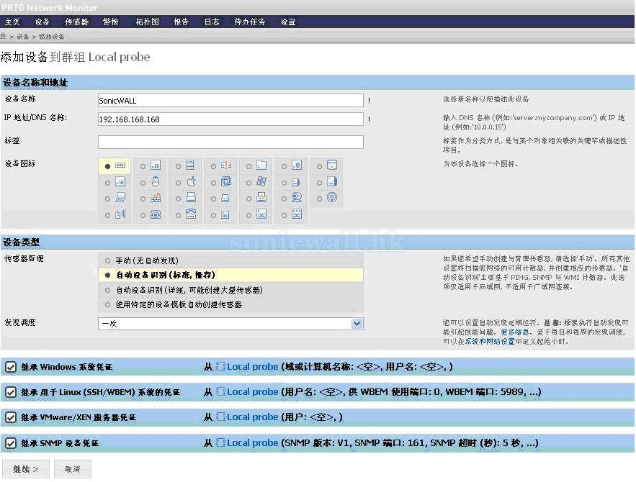Toggle 继承 VMware/XEN 服务器凭证 checkbox

click(x=11, y=417)
